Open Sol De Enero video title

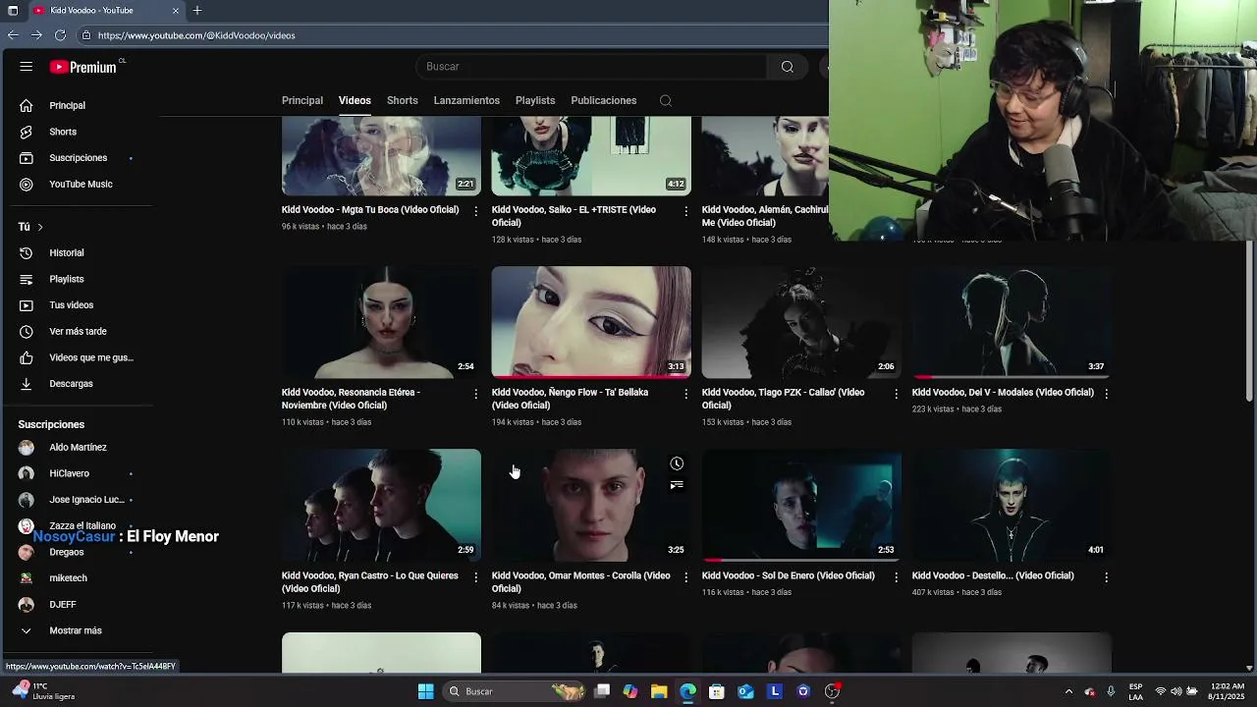point(789,575)
